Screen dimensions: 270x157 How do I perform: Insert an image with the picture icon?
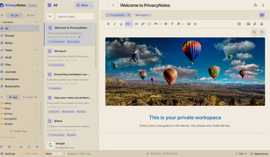click(x=248, y=24)
